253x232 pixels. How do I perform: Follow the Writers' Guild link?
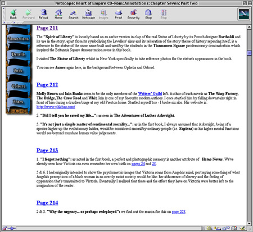pyautogui.click(x=150, y=94)
